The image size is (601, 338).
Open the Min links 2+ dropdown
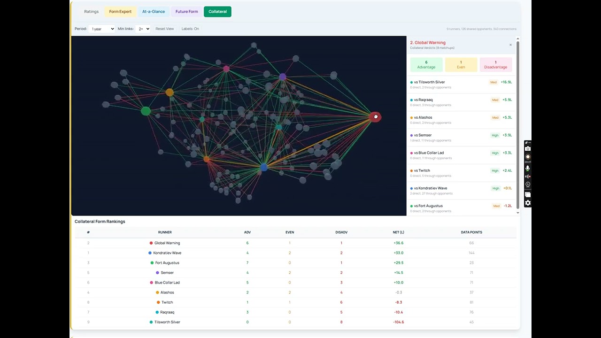coord(143,29)
